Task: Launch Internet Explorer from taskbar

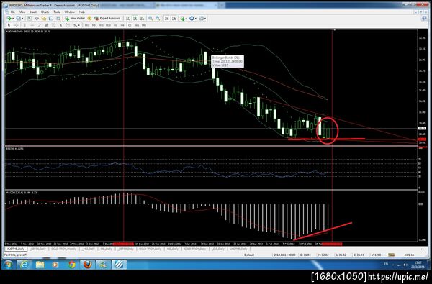Action: click(x=24, y=265)
